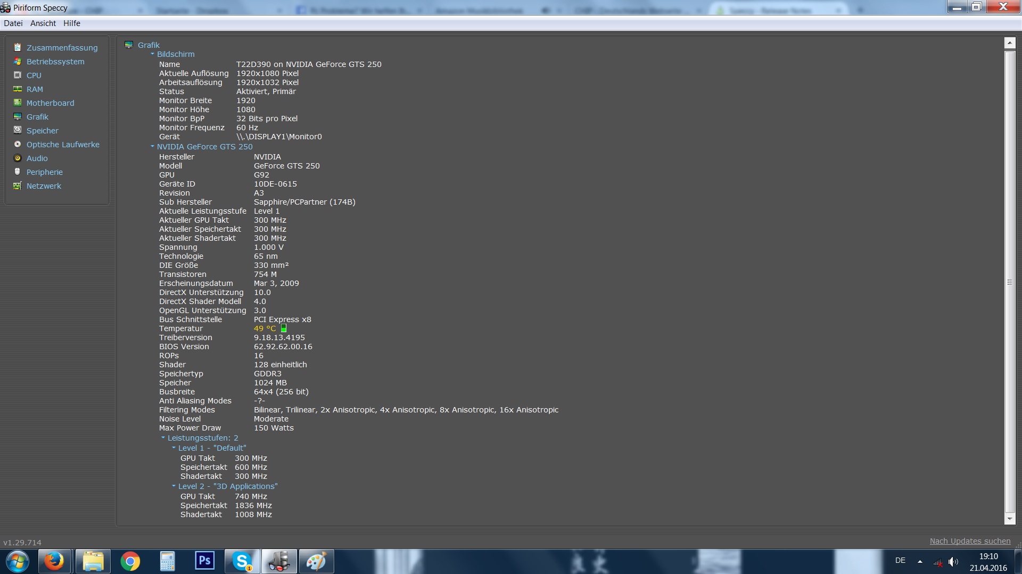Collapse the NVIDIA GeForce GTS 250 section

click(x=152, y=146)
